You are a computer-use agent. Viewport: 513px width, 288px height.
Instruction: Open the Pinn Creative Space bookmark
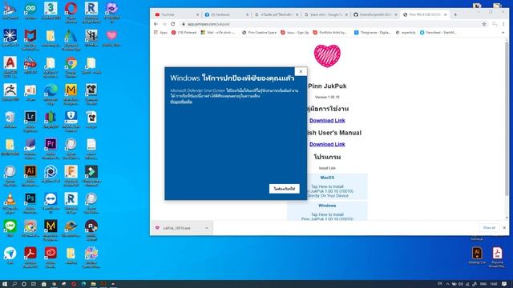pos(259,33)
